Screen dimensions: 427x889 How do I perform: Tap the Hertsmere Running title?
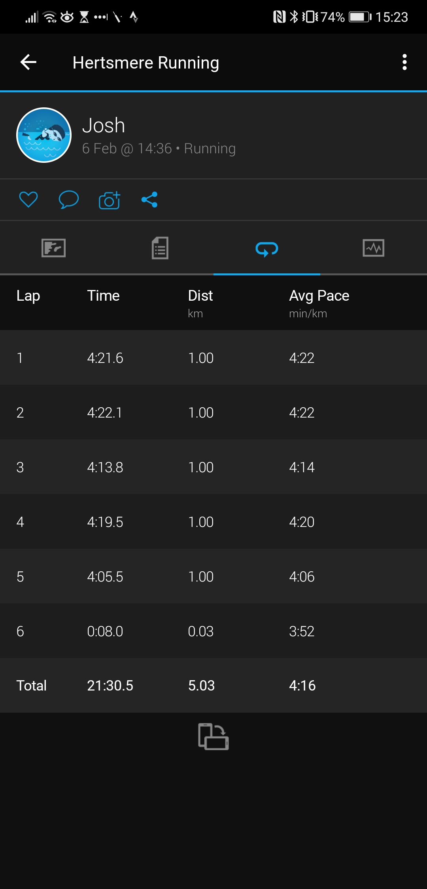pos(146,63)
